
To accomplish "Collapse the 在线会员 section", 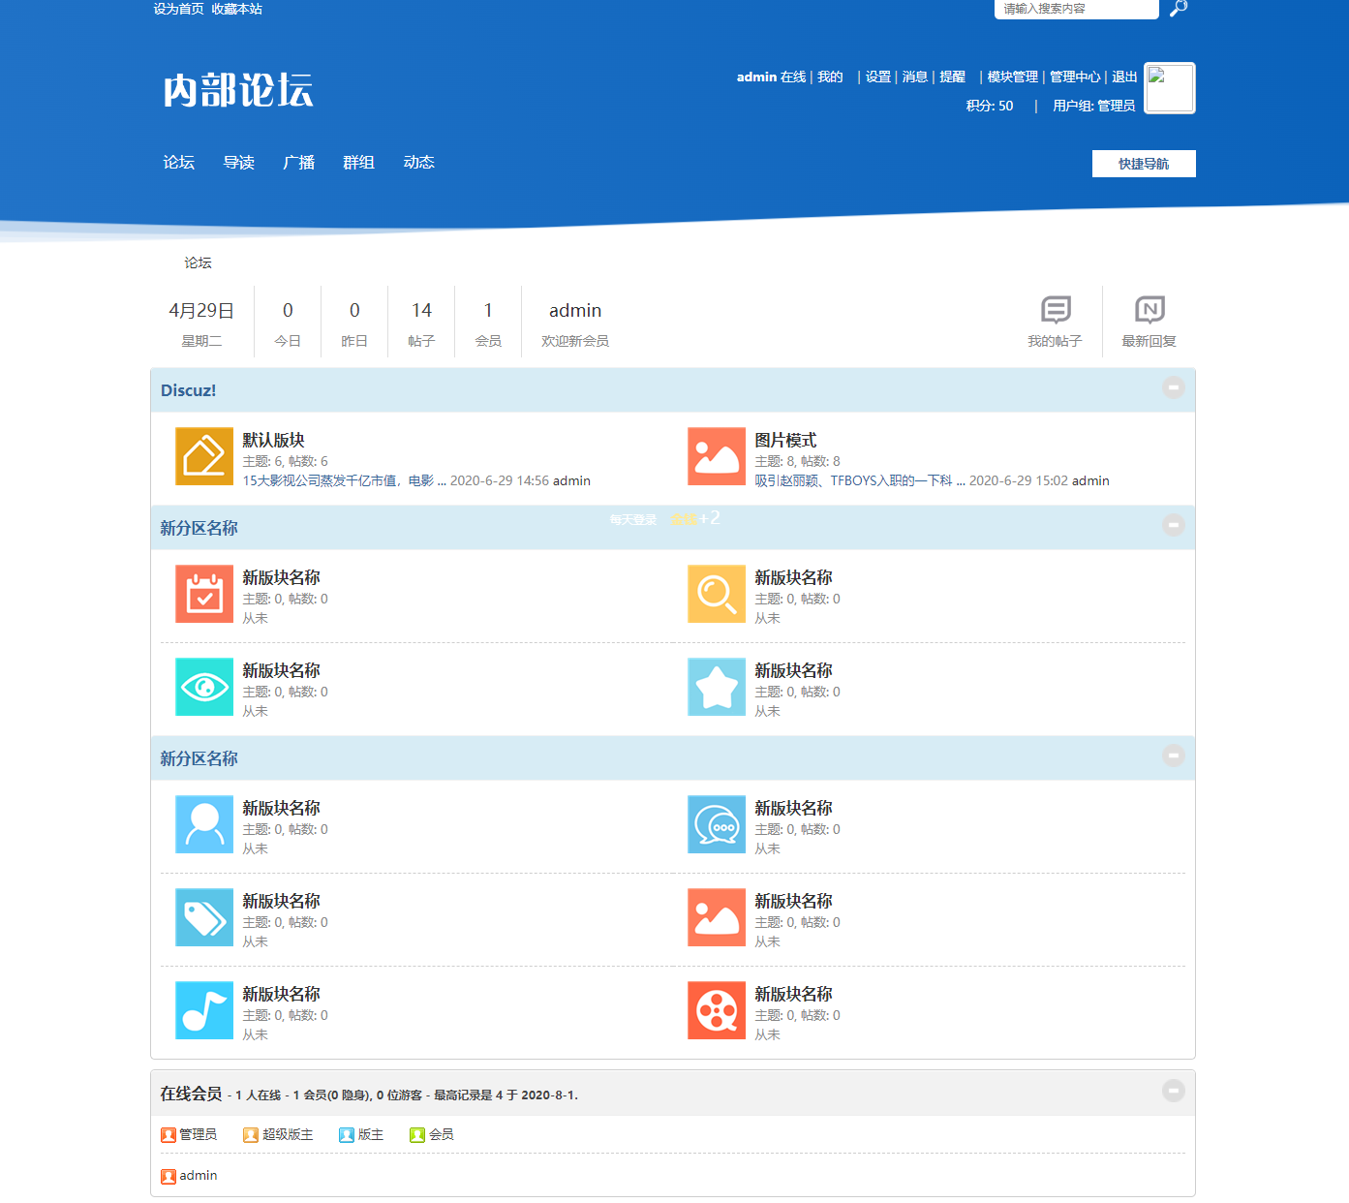I will [1173, 1091].
